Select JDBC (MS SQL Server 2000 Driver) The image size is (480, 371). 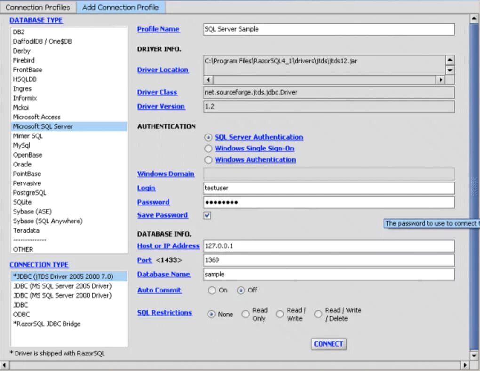[69, 295]
